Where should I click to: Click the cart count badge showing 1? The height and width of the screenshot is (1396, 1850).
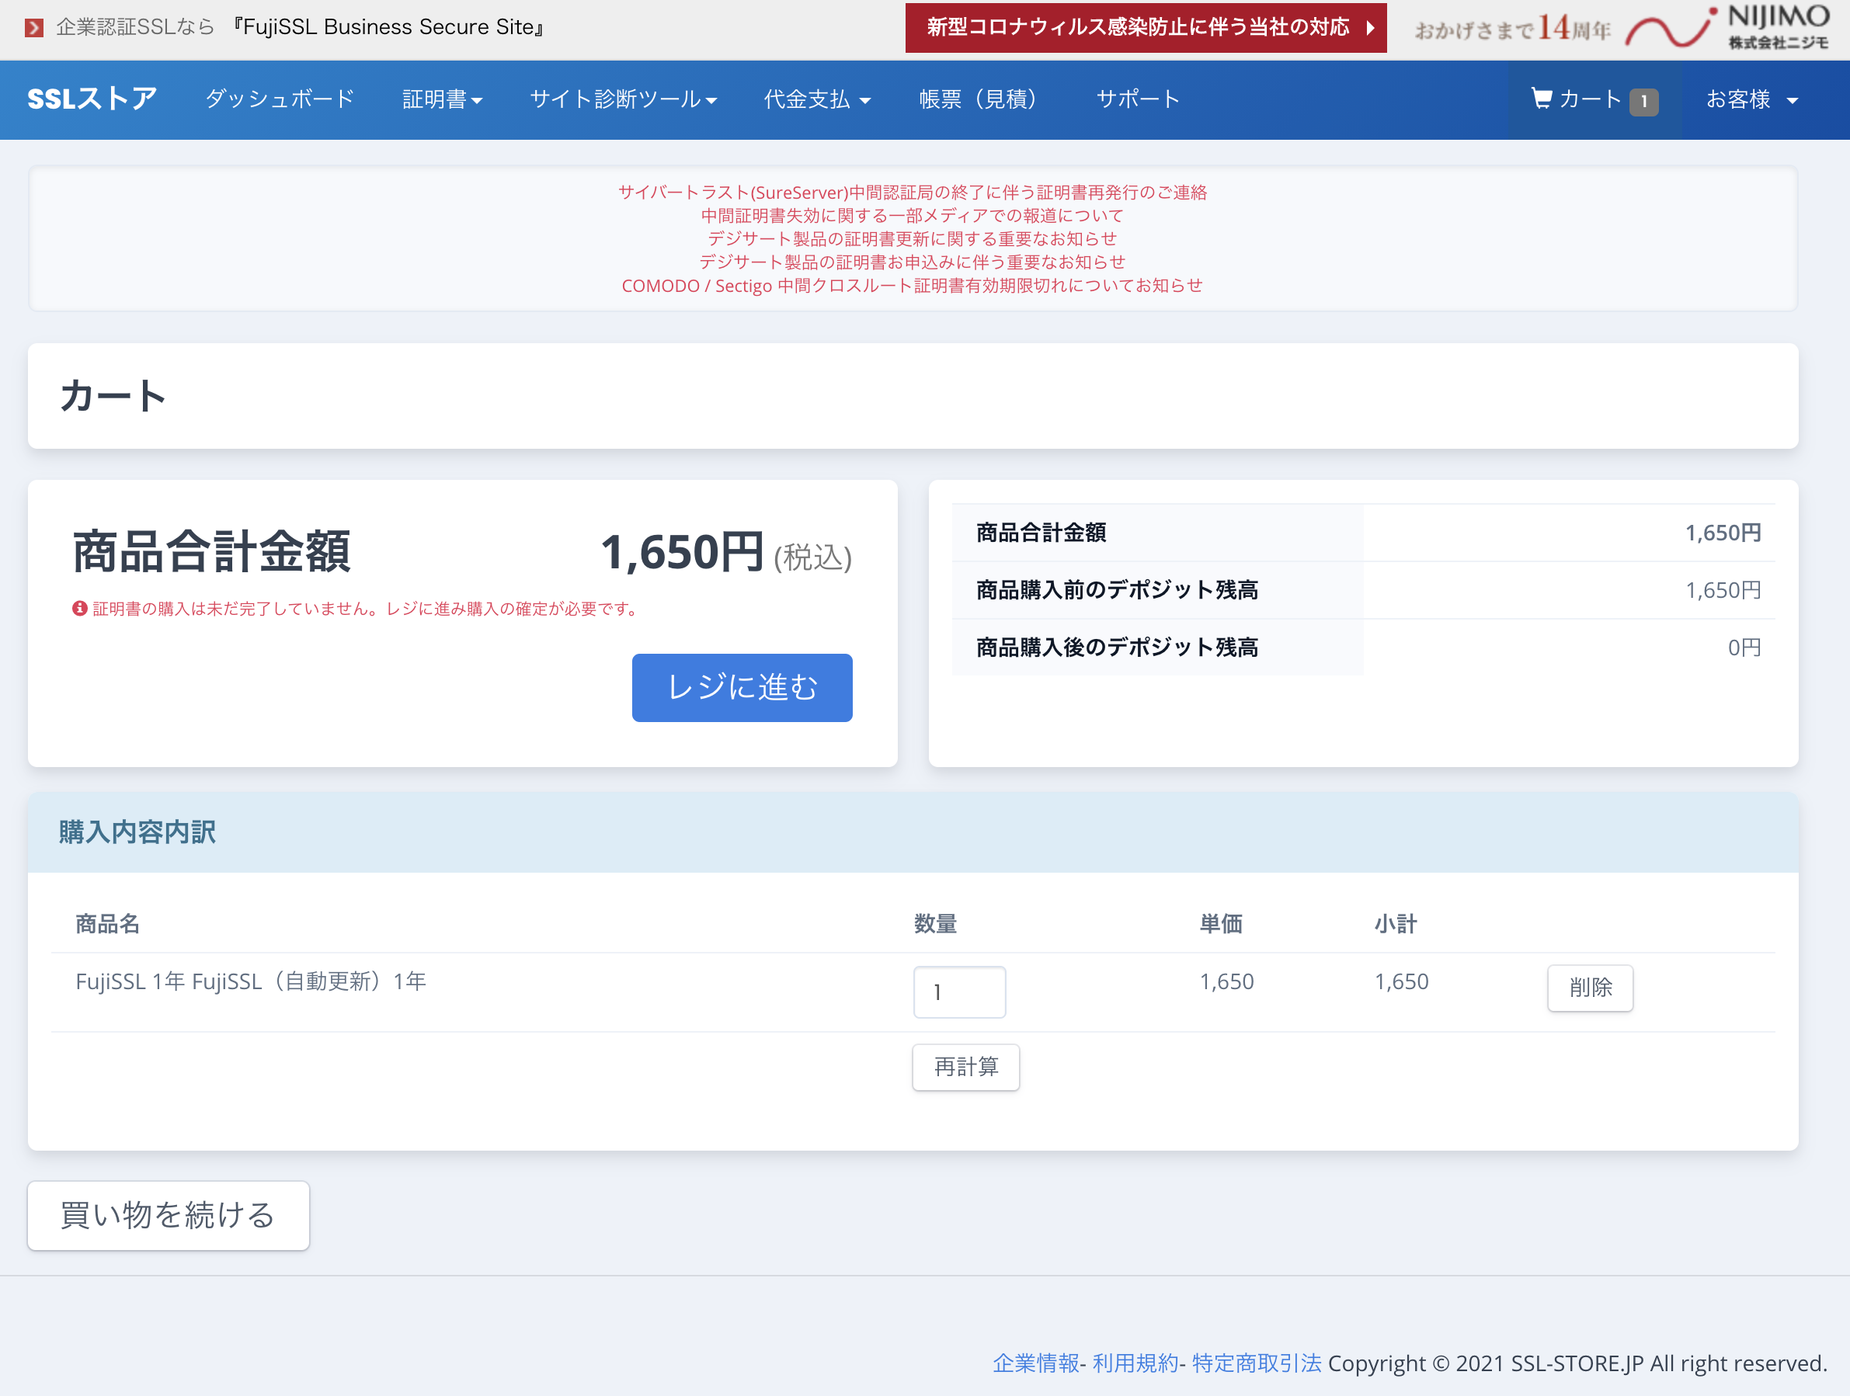pos(1643,101)
